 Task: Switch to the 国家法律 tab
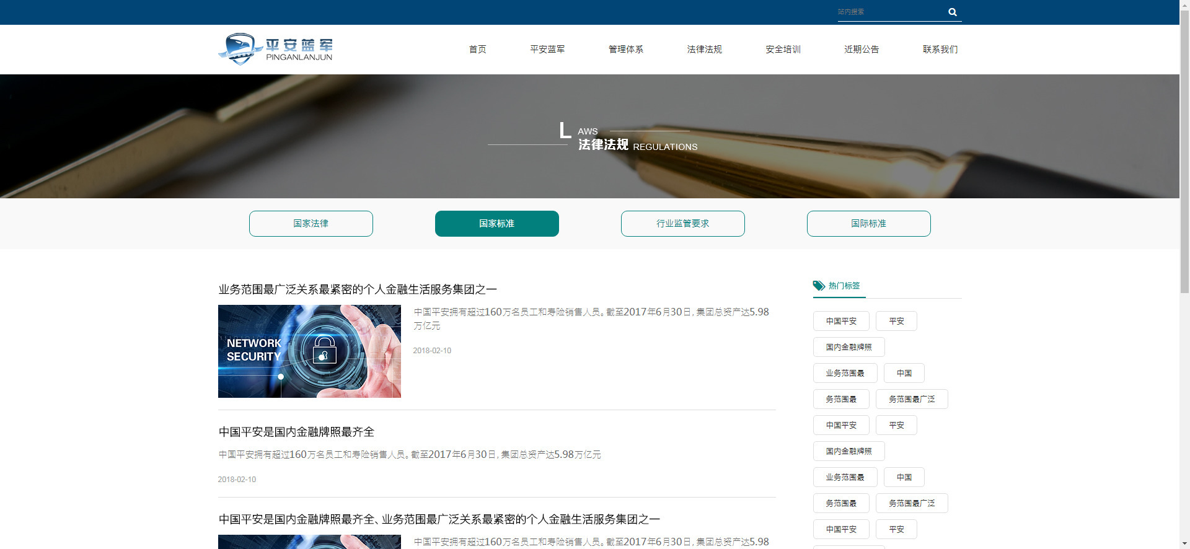tap(311, 224)
